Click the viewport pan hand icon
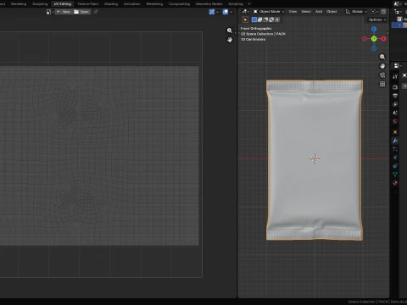The image size is (407, 305). point(382,66)
